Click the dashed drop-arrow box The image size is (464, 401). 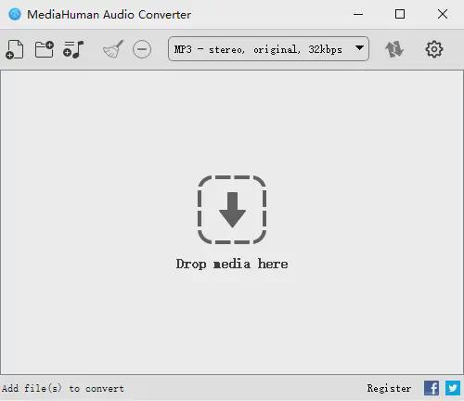coord(232,210)
